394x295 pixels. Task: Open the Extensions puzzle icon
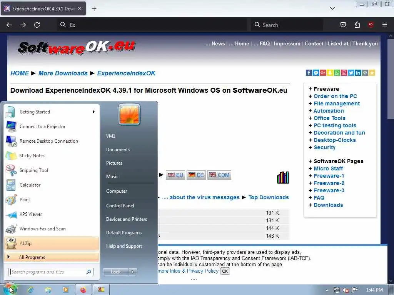pos(357,25)
